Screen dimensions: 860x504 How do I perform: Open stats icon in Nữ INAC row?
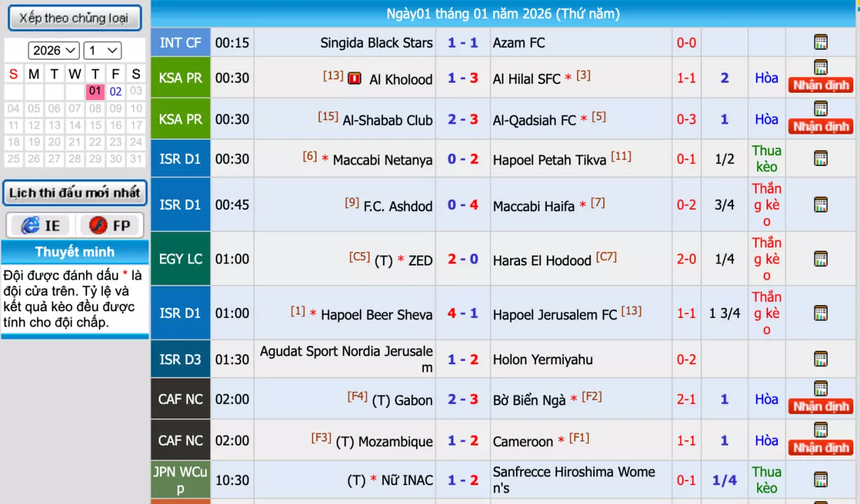820,480
